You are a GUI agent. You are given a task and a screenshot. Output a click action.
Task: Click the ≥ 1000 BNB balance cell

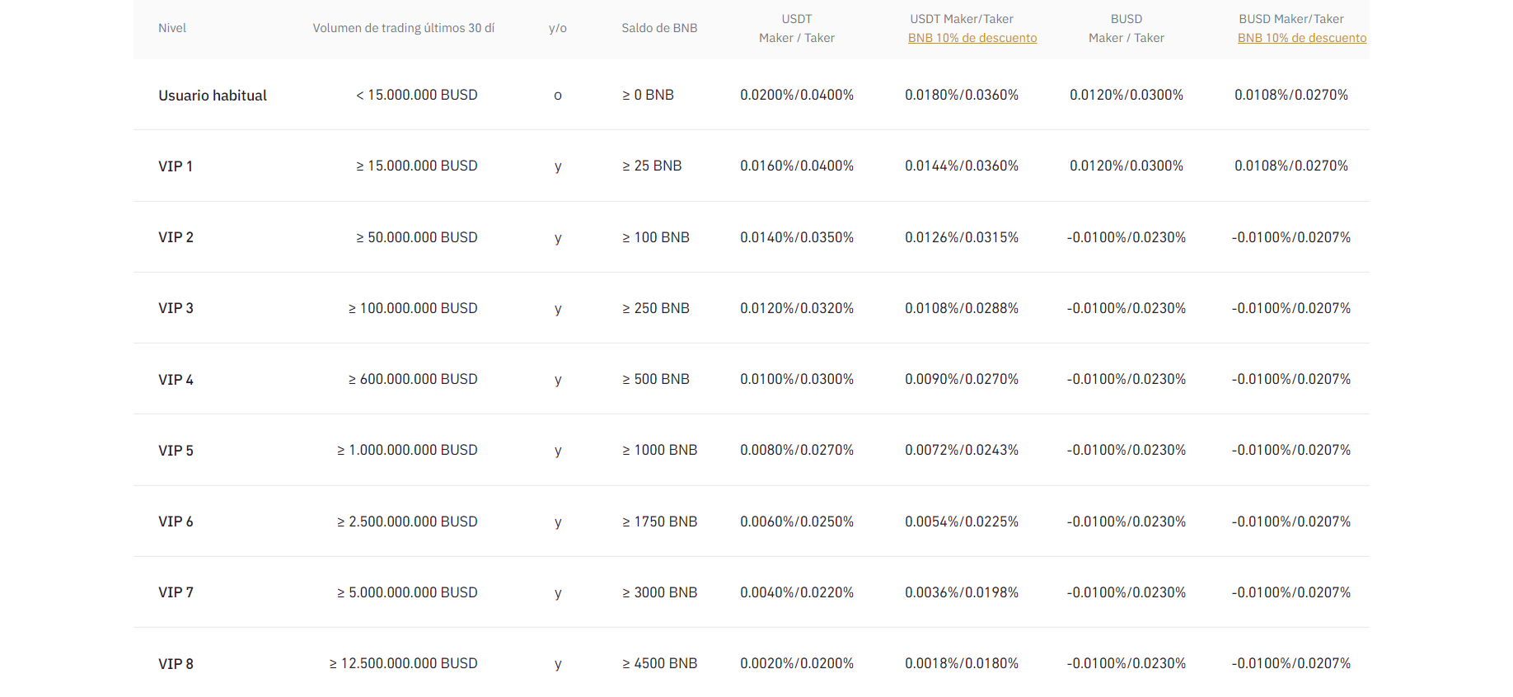[659, 450]
